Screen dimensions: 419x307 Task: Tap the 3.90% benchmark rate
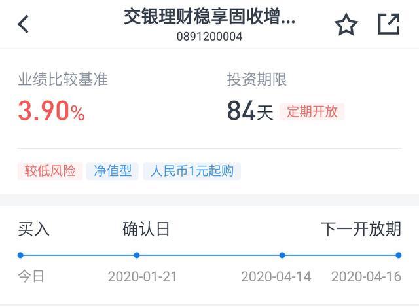tap(51, 111)
